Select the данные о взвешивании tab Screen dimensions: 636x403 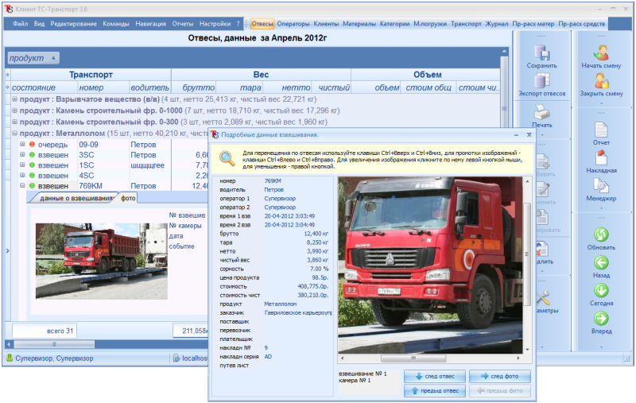click(x=75, y=198)
